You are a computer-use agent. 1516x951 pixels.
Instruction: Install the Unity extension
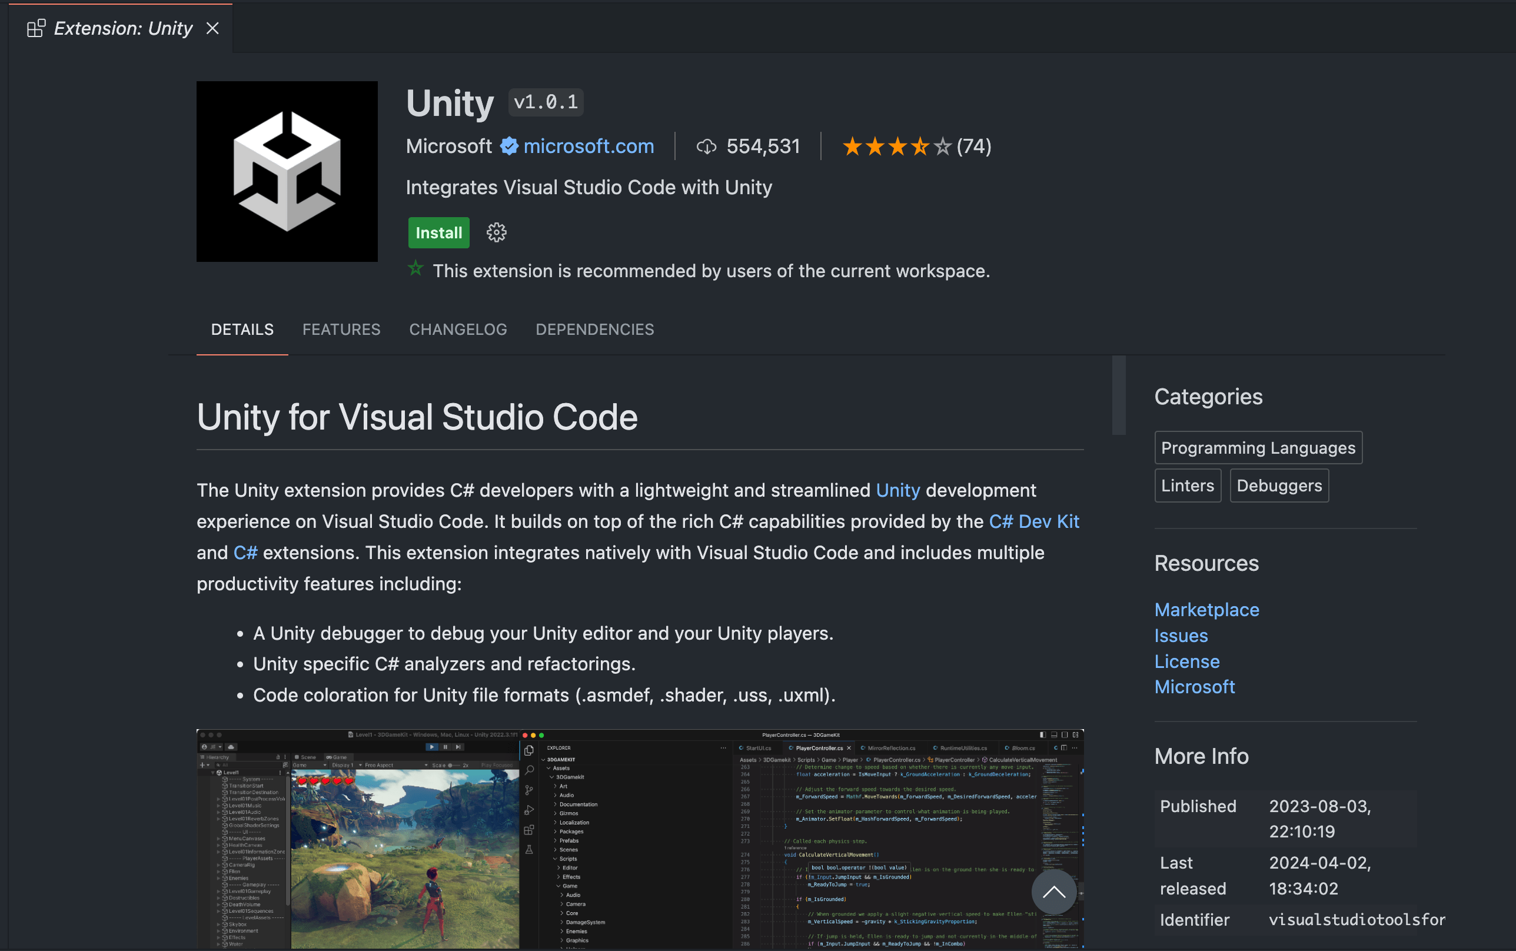tap(438, 232)
